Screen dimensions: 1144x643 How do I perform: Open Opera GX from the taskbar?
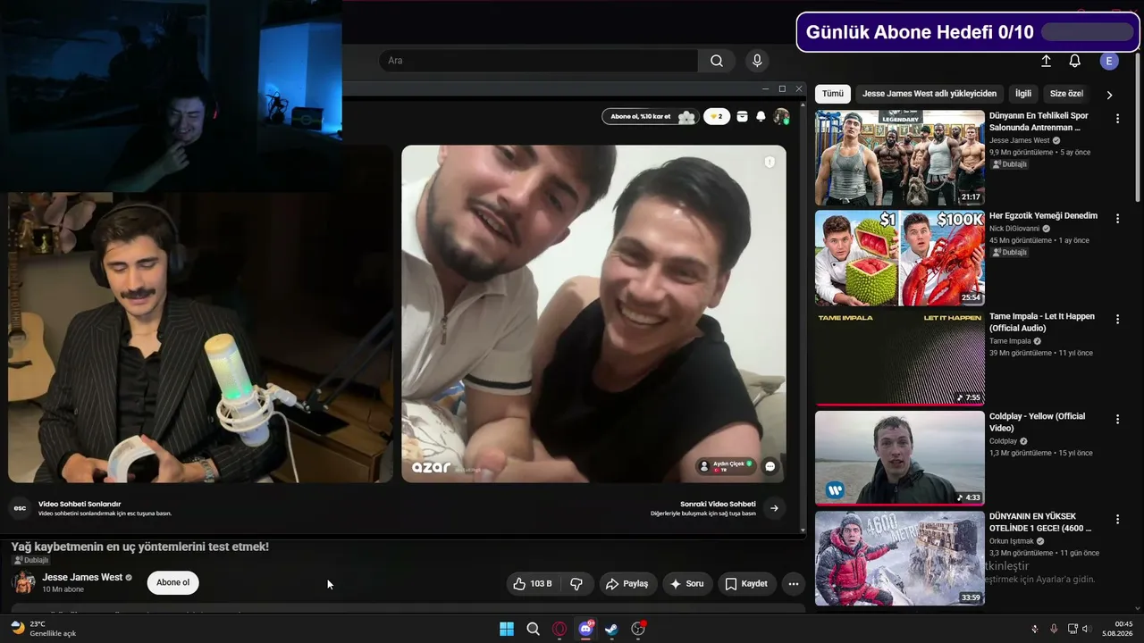coord(559,629)
